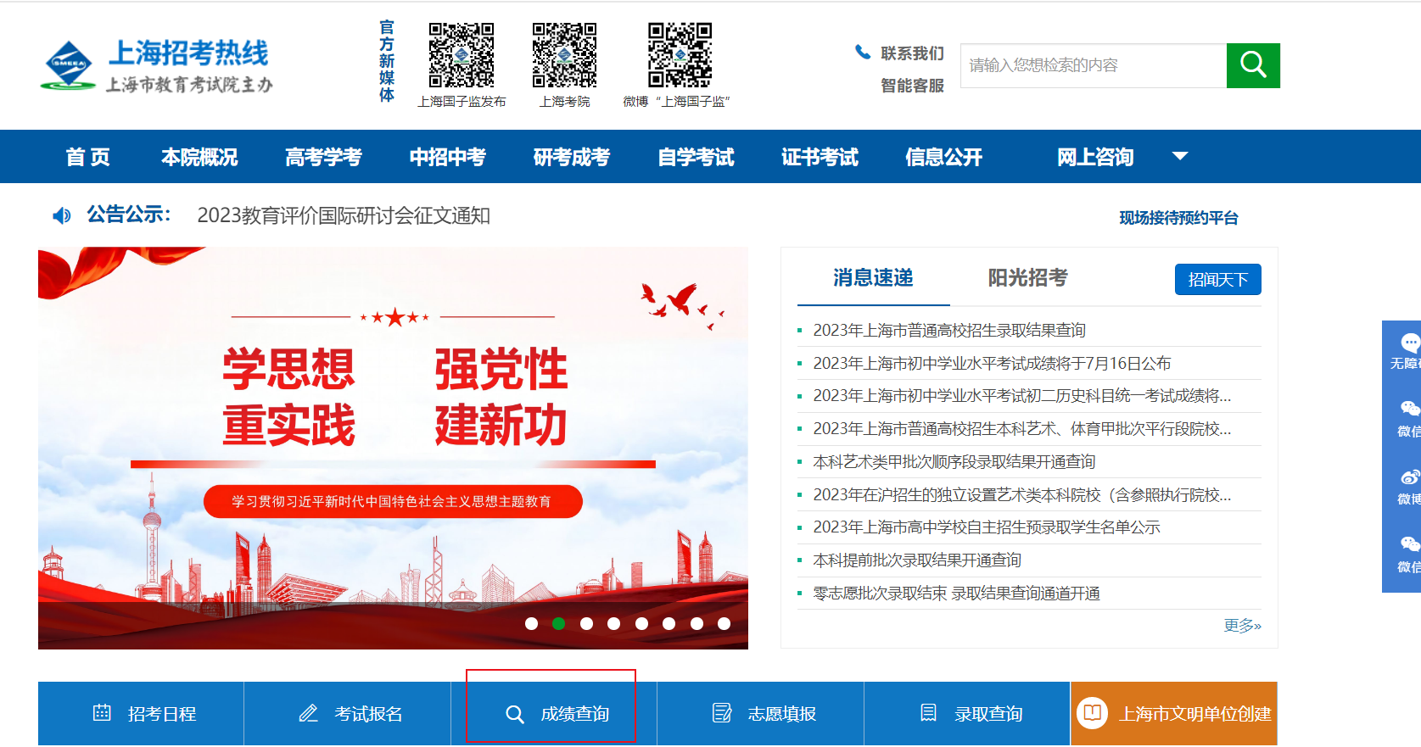
Task: Open the 中招中考 menu
Action: (x=447, y=157)
